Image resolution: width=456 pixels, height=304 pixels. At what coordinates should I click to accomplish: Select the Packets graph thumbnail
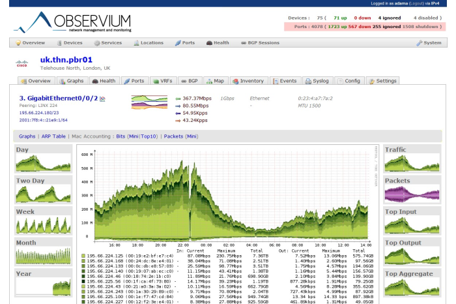tap(412, 190)
